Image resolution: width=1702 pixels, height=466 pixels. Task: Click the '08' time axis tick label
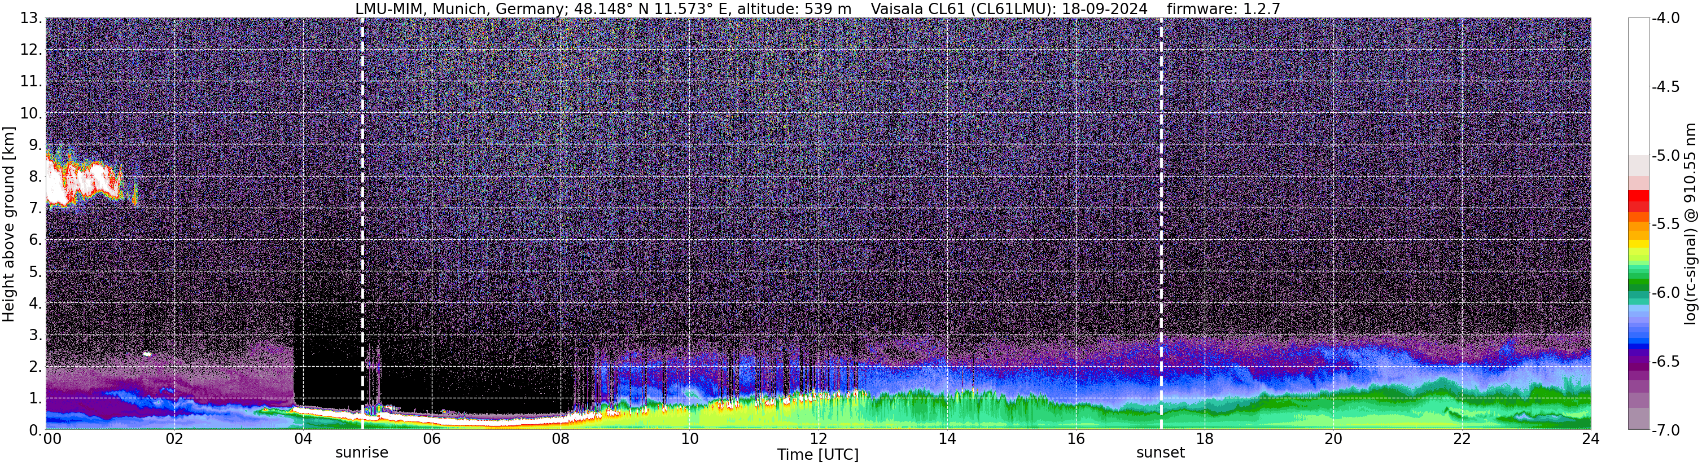click(561, 439)
